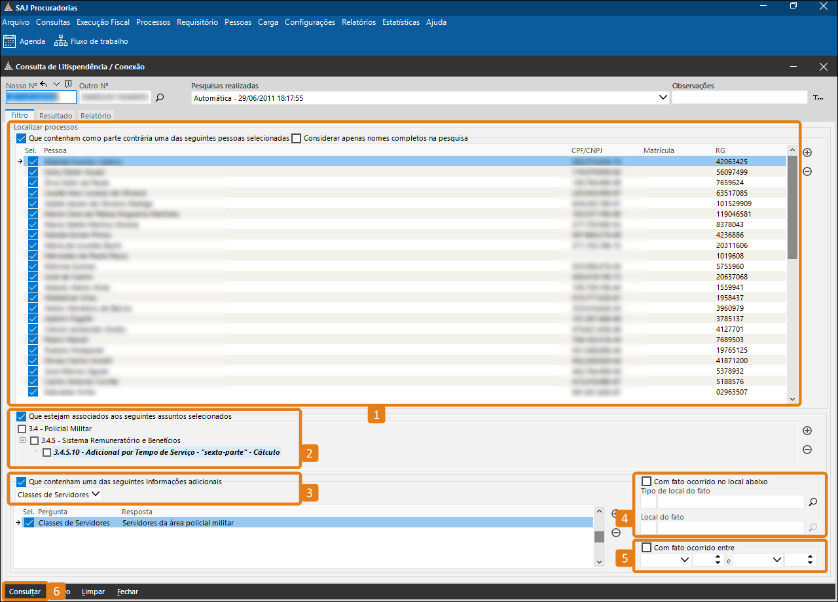Open the Agenda calendar toolbar button
Viewport: 838px width, 602px height.
tap(24, 41)
